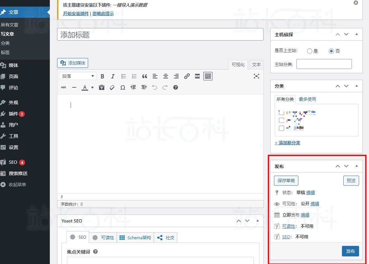369x264 pixels.
Task: Apply strikethrough formatting
Action: click(64, 87)
